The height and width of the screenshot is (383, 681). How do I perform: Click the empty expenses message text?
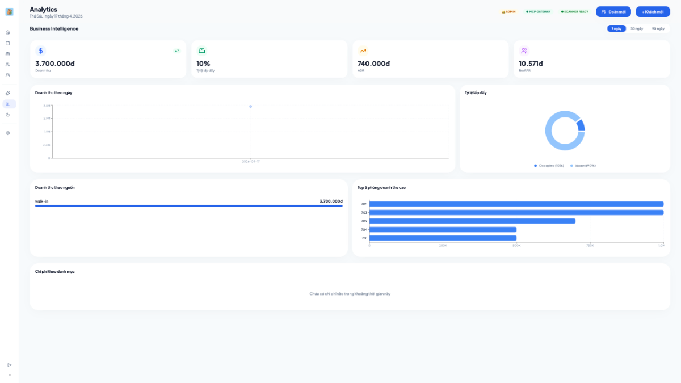pos(350,294)
